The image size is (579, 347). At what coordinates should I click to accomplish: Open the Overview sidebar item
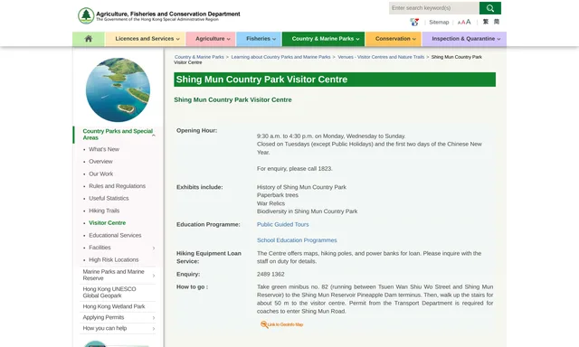pos(100,162)
